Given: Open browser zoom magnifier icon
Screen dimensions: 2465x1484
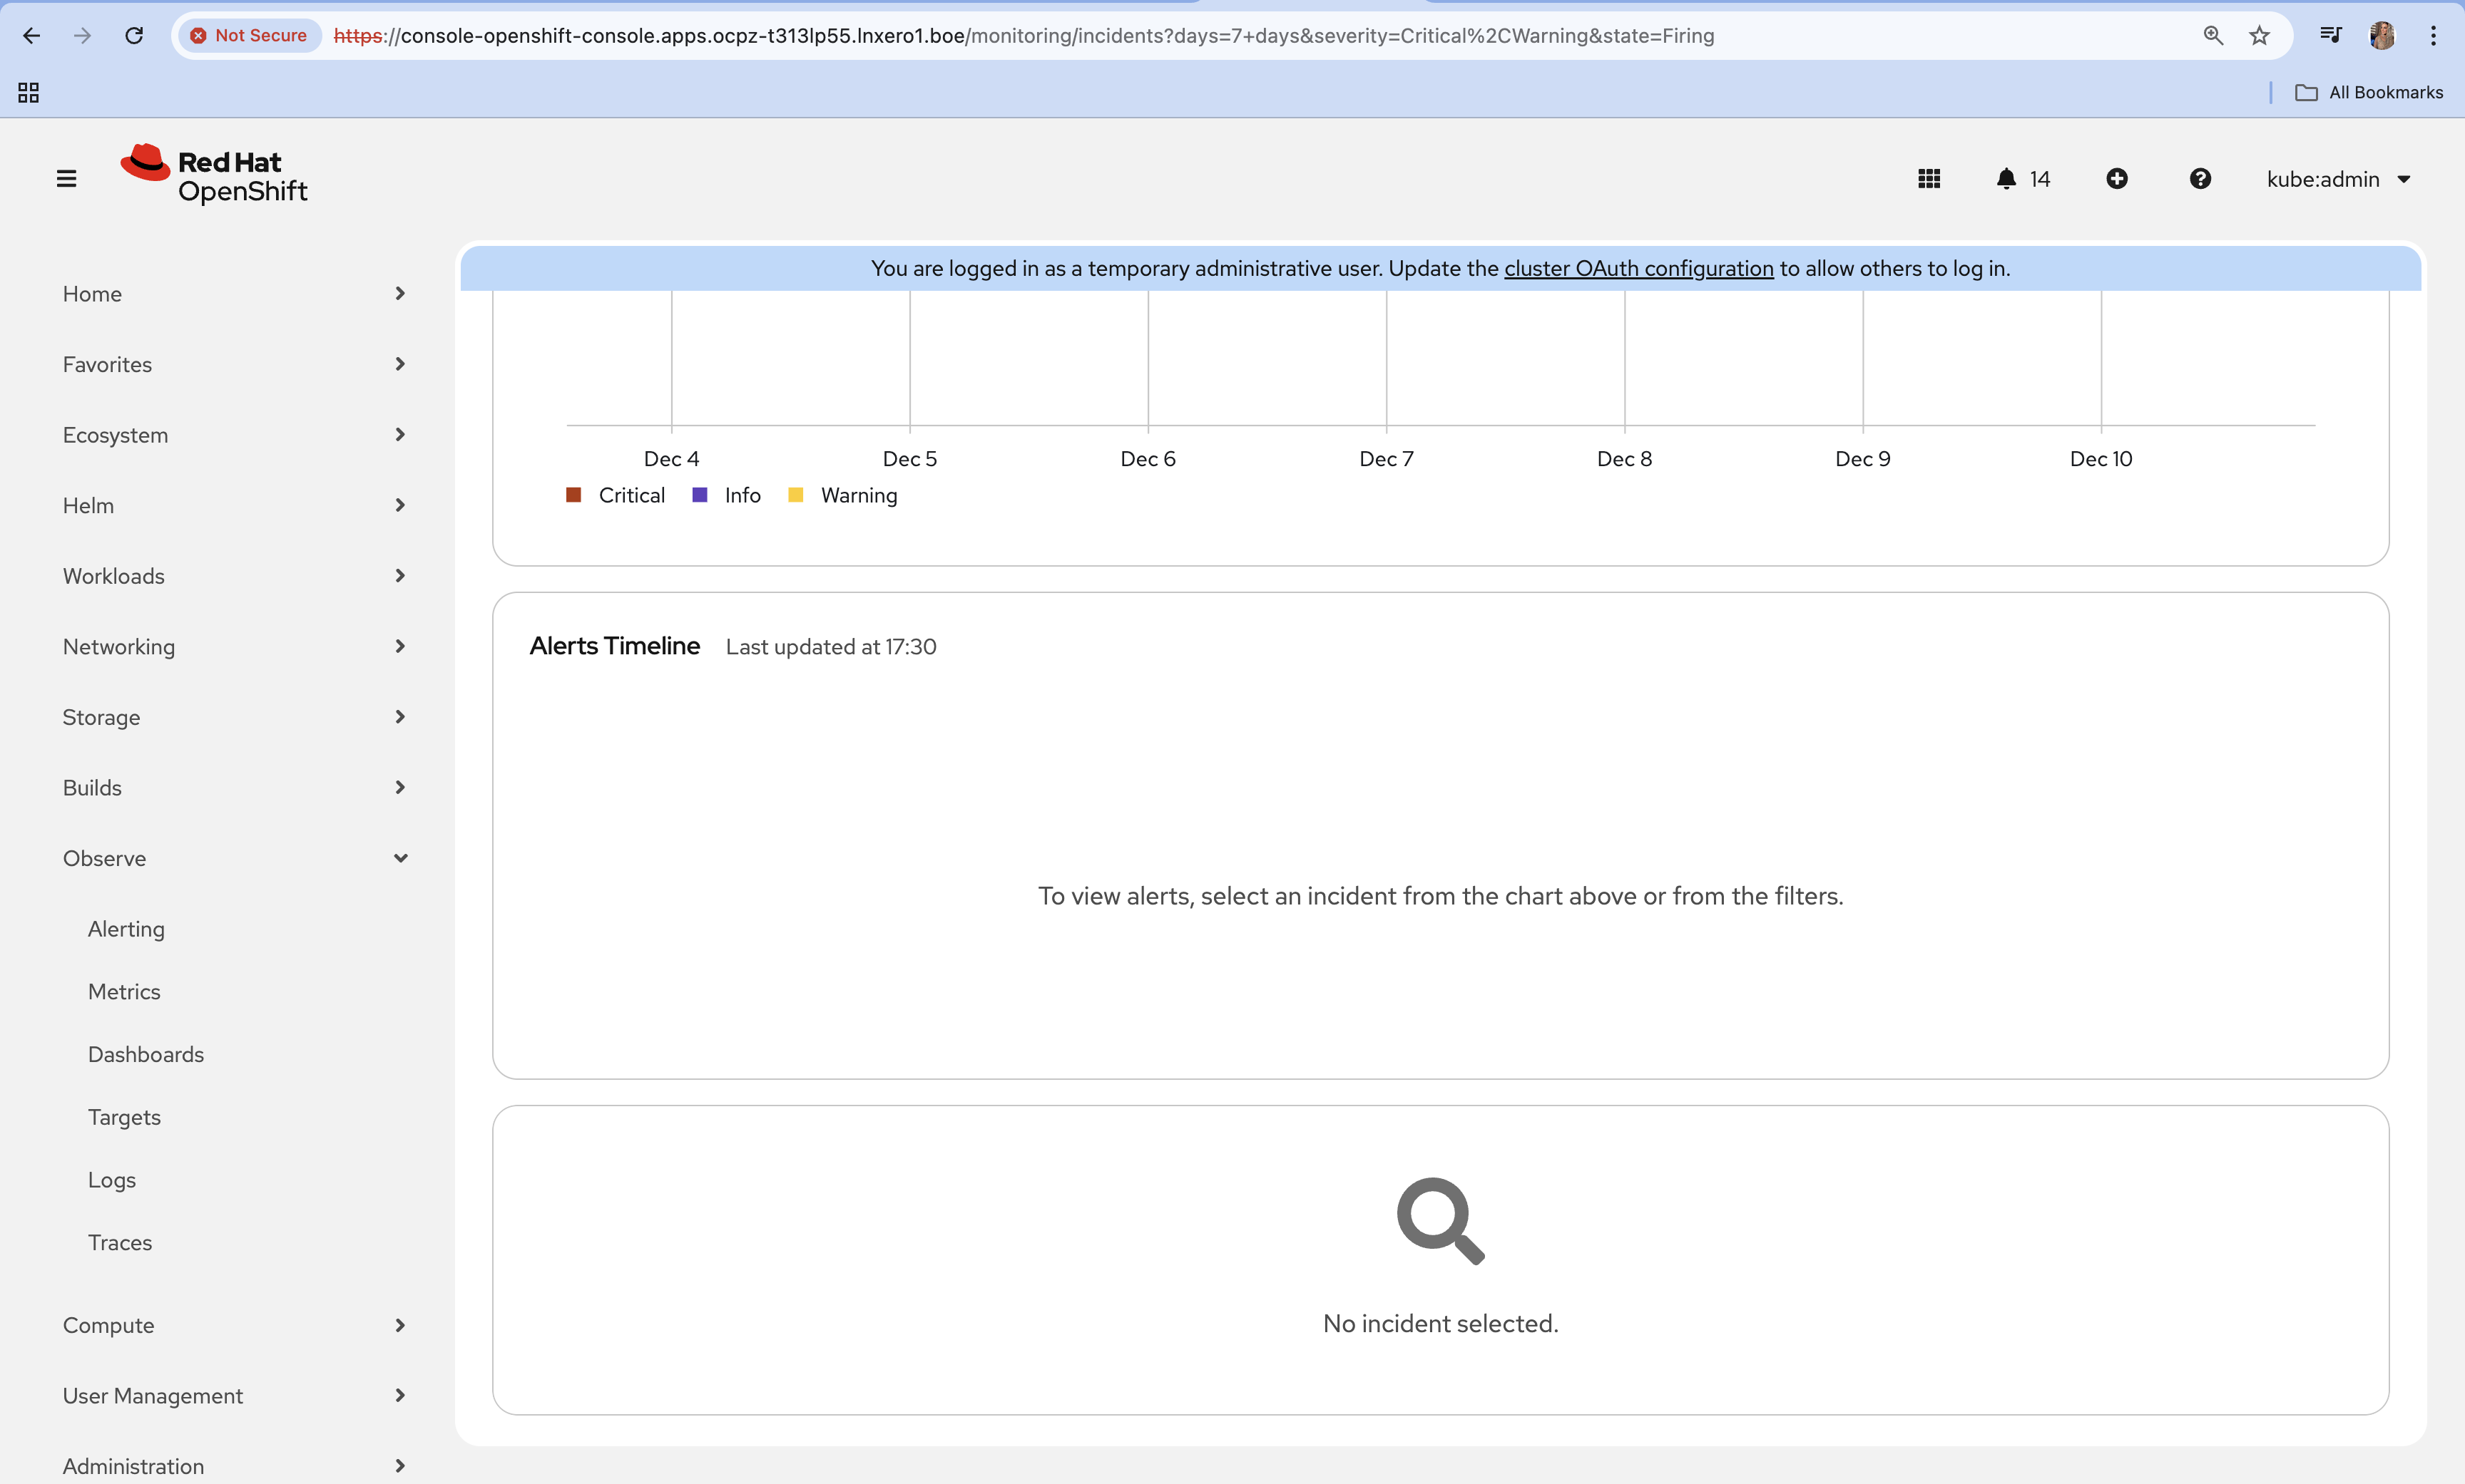Looking at the screenshot, I should tap(2213, 36).
